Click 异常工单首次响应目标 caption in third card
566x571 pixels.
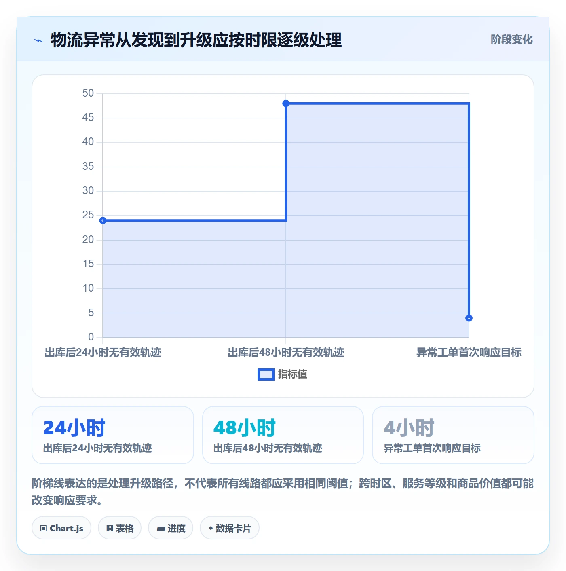tap(432, 448)
